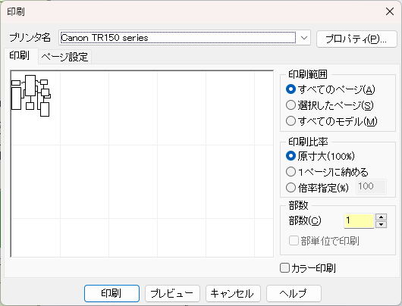This screenshot has width=402, height=306.
Task: Enable カラー印刷 checkbox
Action: (x=284, y=268)
